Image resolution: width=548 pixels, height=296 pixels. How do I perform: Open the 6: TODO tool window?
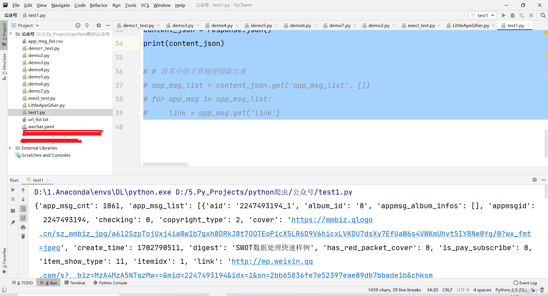pyautogui.click(x=22, y=283)
